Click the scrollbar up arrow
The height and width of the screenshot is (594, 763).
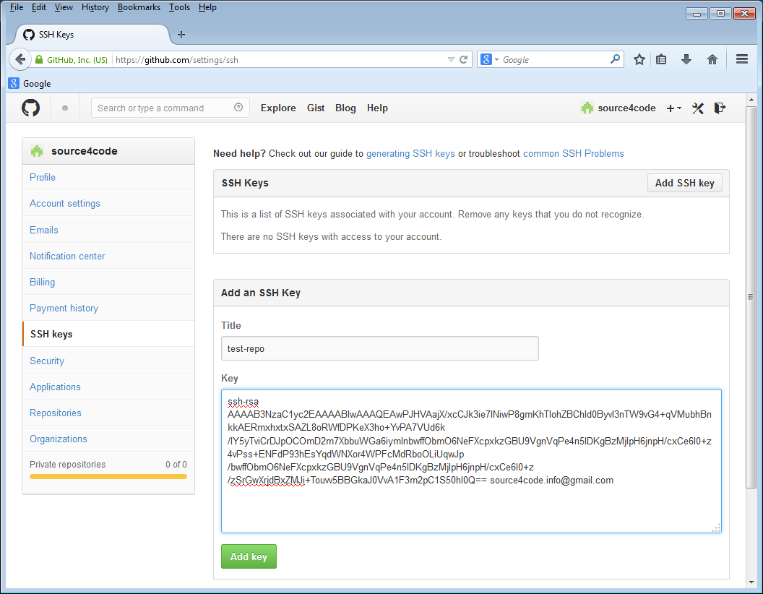coord(751,100)
